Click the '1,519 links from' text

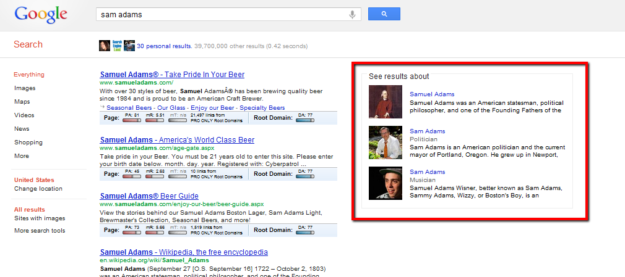207,227
